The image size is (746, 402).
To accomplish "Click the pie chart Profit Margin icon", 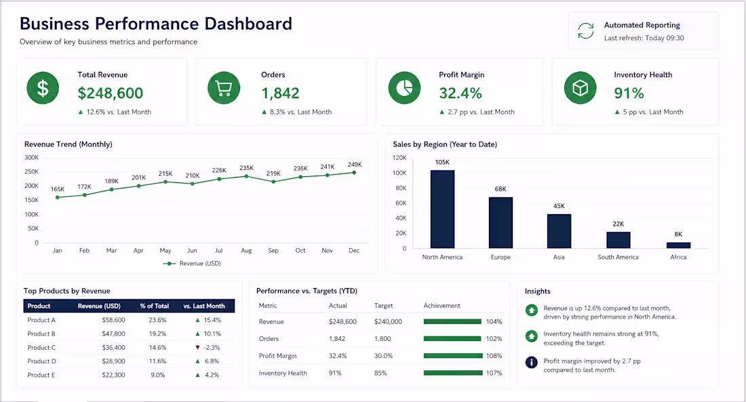I will [404, 88].
